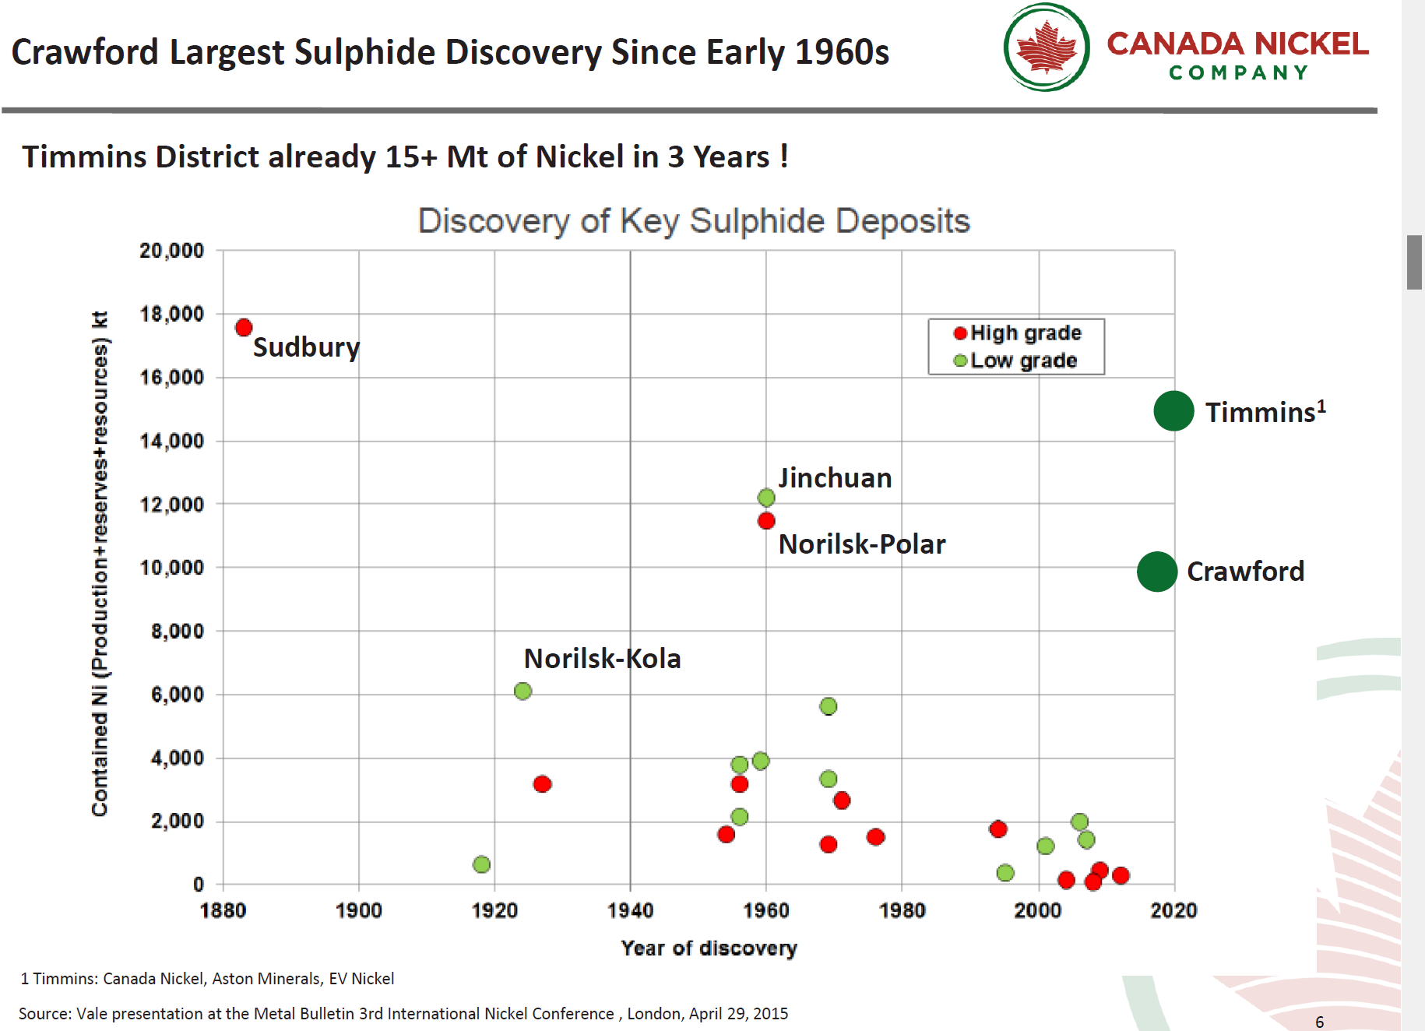Click the red High grade legend marker

(x=960, y=333)
